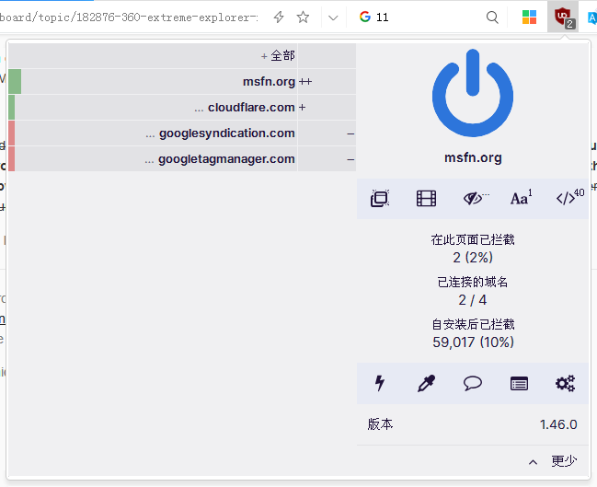
Task: Click lightning bolt icon in address bar
Action: point(279,17)
